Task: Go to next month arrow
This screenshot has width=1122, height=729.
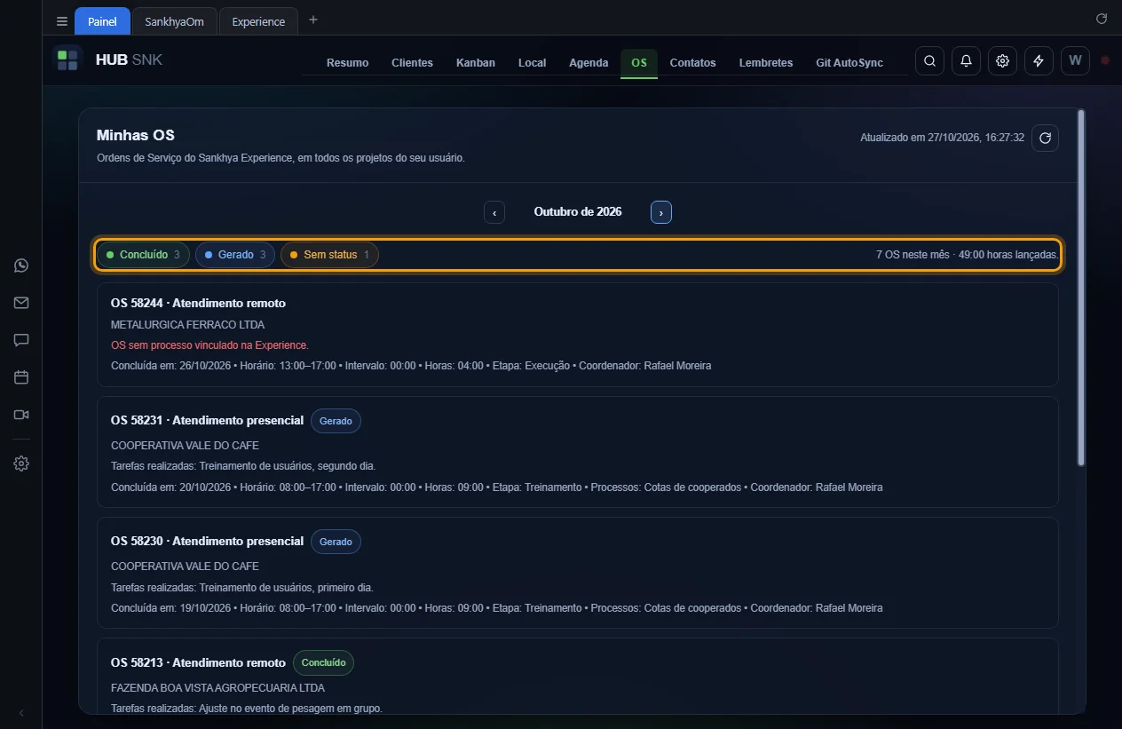Action: tap(660, 212)
